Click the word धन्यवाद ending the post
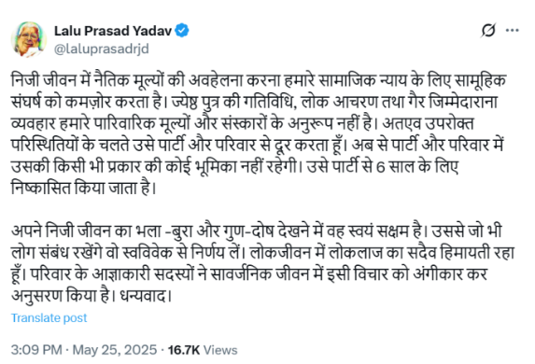 pos(145,296)
